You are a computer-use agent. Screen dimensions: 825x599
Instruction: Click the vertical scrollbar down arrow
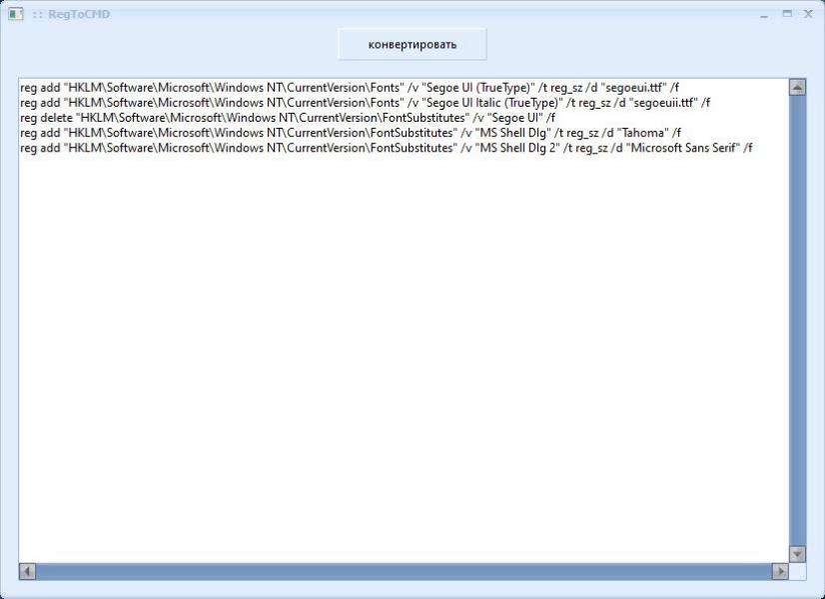[797, 553]
